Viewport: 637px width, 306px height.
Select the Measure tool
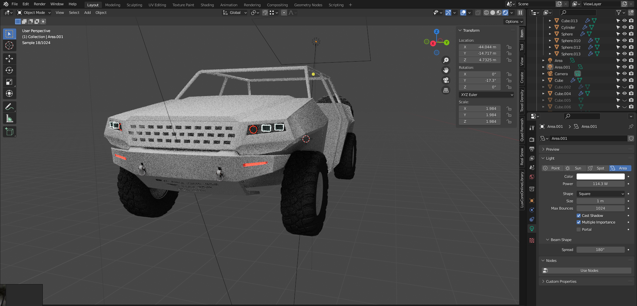pyautogui.click(x=9, y=119)
